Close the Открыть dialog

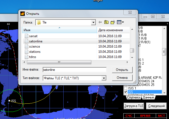130,12
